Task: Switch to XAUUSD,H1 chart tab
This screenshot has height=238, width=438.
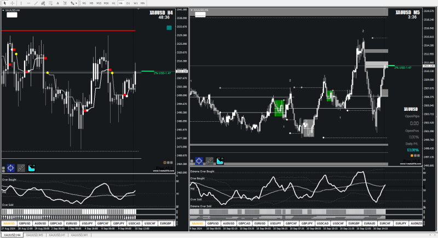Action: [57, 235]
